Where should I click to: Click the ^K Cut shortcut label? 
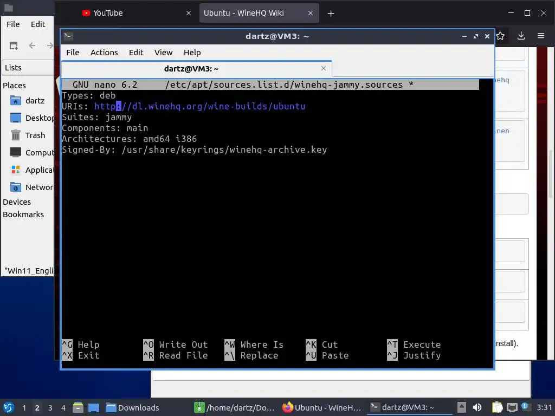tap(322, 344)
